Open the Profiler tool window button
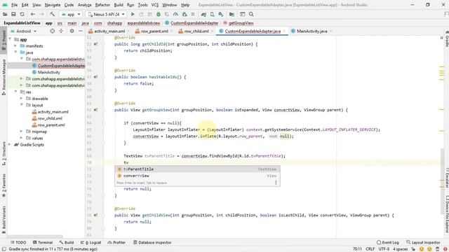Image resolution: width=449 pixels, height=252 pixels. point(116,242)
